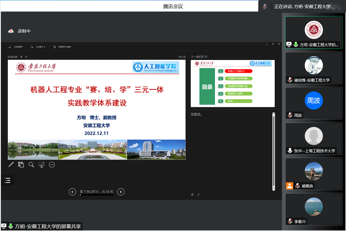Click the slide progress bar under slide counter
346x231 pixels.
click(96, 195)
